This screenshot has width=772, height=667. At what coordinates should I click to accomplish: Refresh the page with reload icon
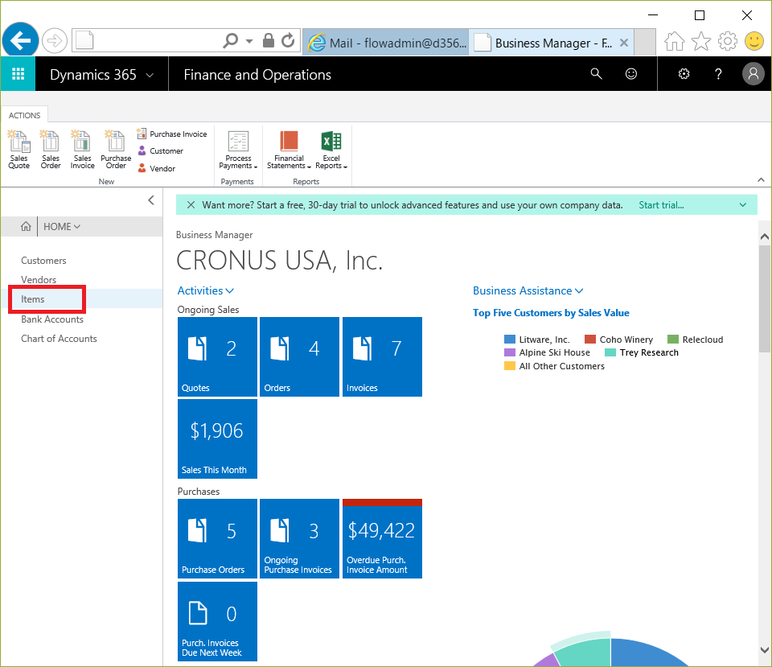(288, 40)
